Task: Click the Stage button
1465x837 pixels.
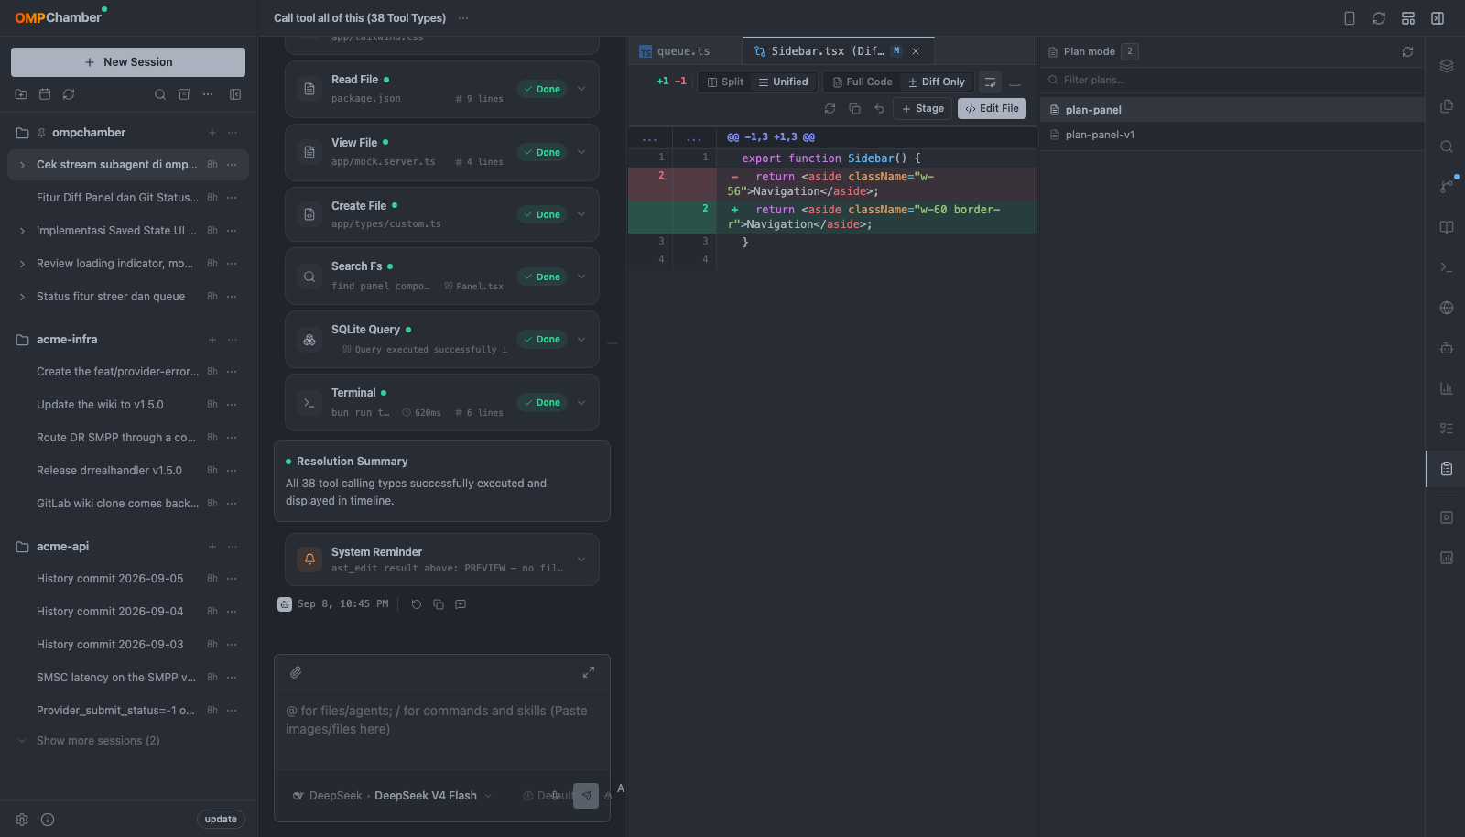Action: 922,108
